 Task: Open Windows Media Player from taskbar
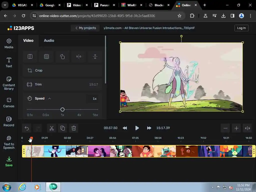click(37, 187)
